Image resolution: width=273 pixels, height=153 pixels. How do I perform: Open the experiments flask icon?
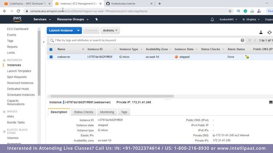pos(261,32)
